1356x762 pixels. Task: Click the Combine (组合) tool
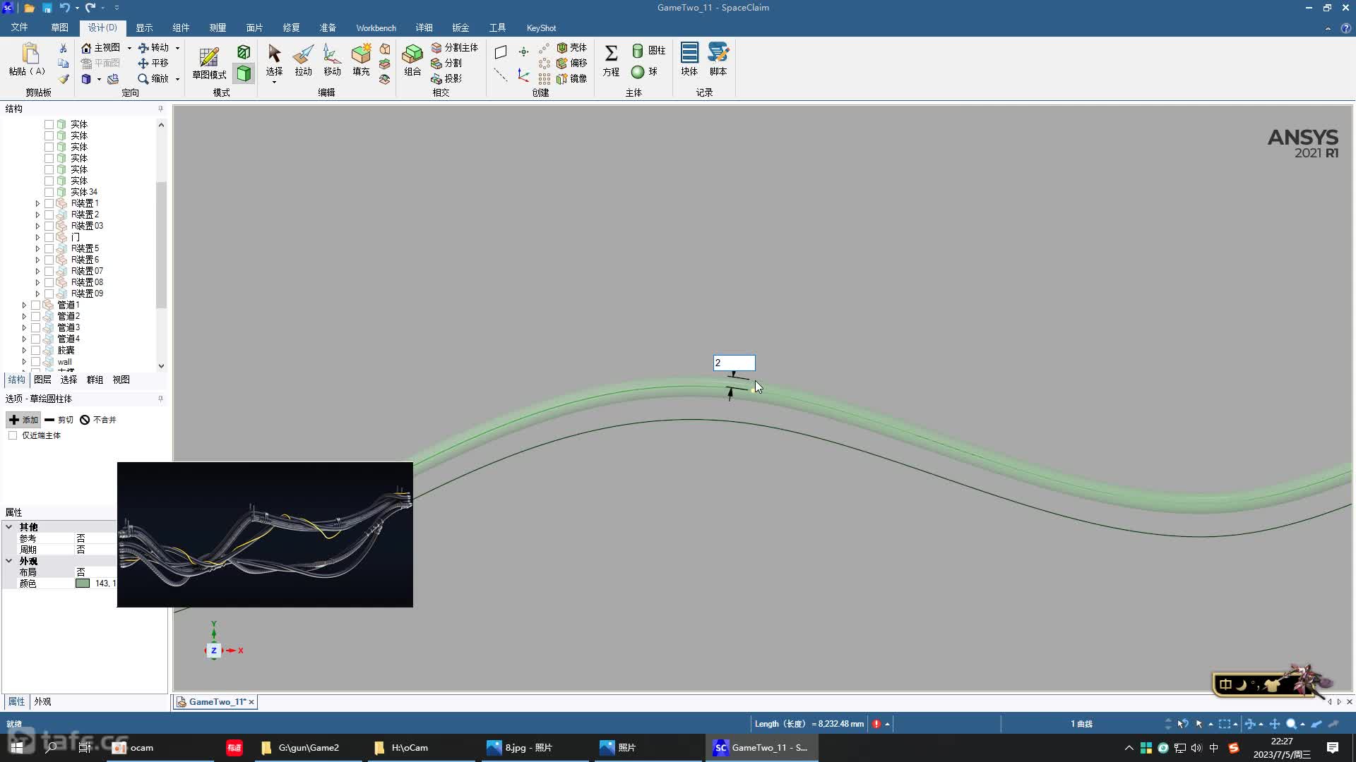tap(412, 60)
